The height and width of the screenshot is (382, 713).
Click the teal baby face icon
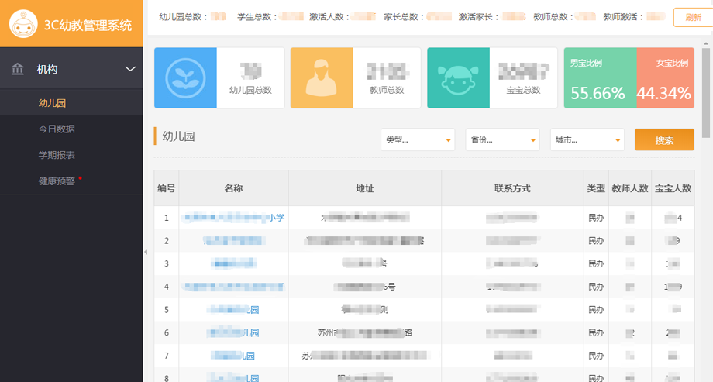458,78
